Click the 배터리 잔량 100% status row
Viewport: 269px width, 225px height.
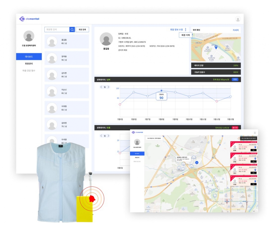[216, 65]
